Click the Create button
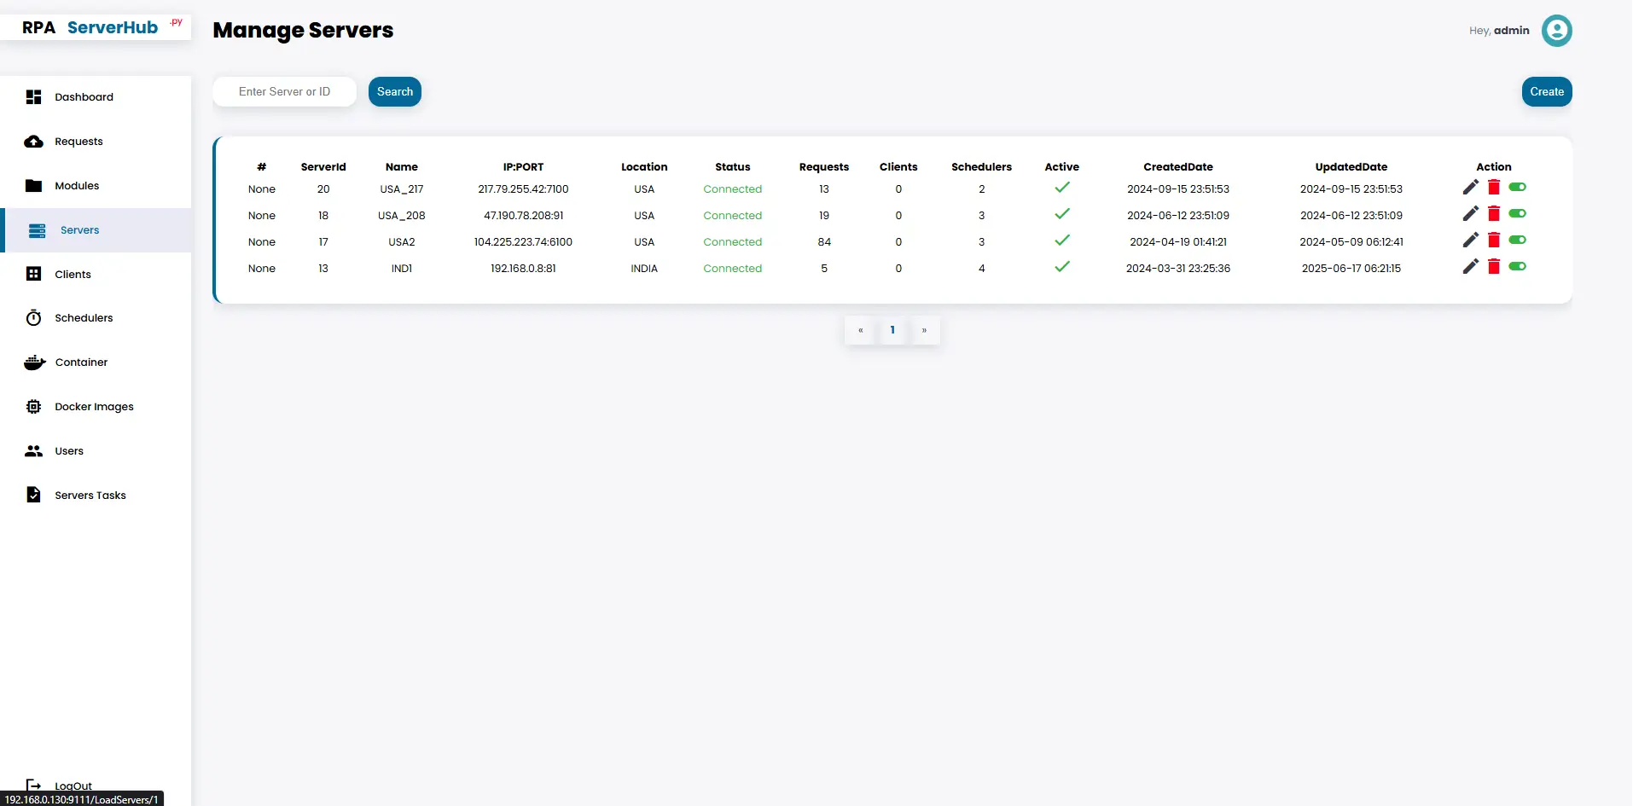Screen dimensions: 1633x806 click(1546, 91)
